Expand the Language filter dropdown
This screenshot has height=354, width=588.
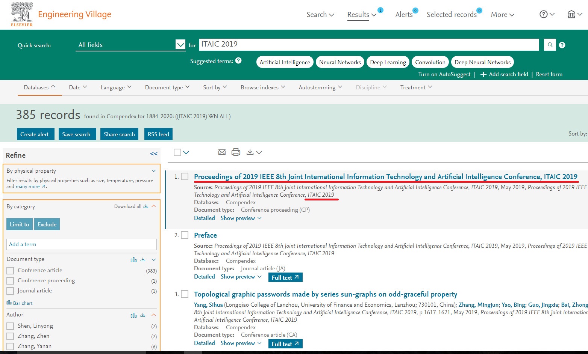click(x=116, y=87)
